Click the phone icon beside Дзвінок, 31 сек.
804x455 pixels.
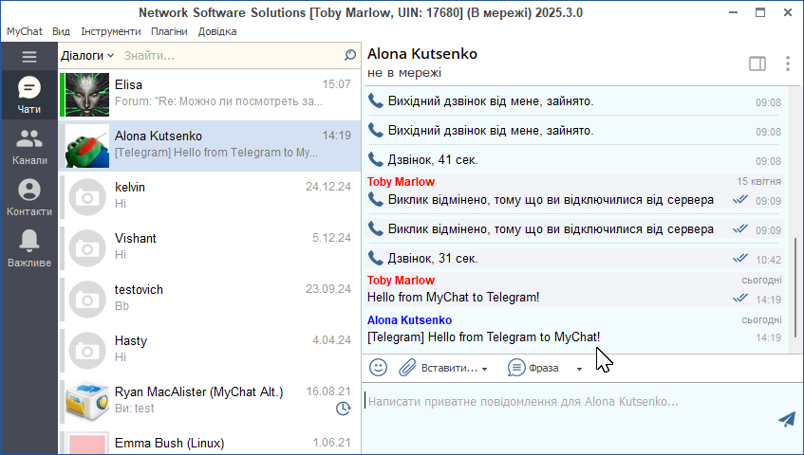(x=375, y=258)
